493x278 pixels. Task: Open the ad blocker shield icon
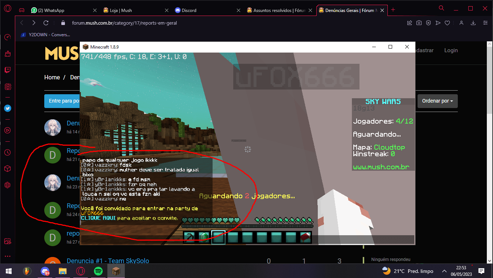tap(428, 23)
